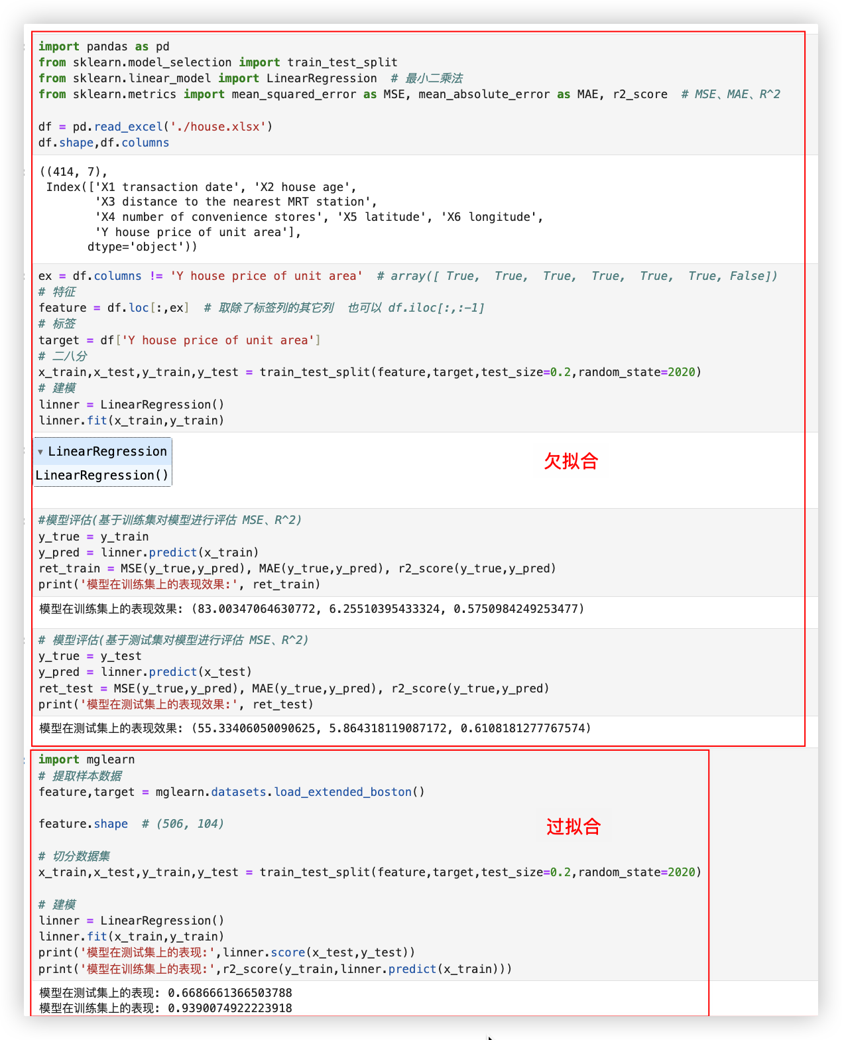Viewport: 842px width, 1040px height.
Task: Click the import pandas code line
Action: pyautogui.click(x=103, y=46)
